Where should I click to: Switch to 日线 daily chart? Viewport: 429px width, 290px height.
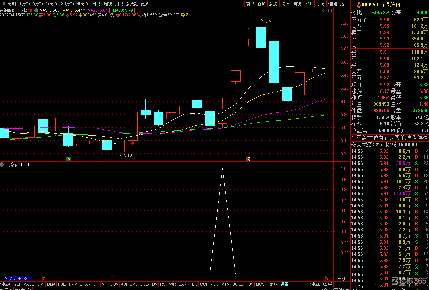point(96,4)
